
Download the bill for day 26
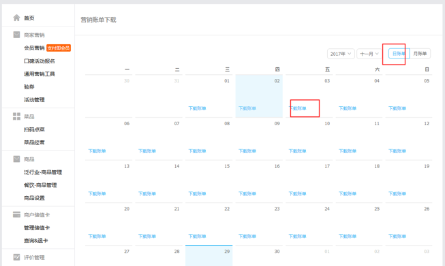[x=397, y=236]
